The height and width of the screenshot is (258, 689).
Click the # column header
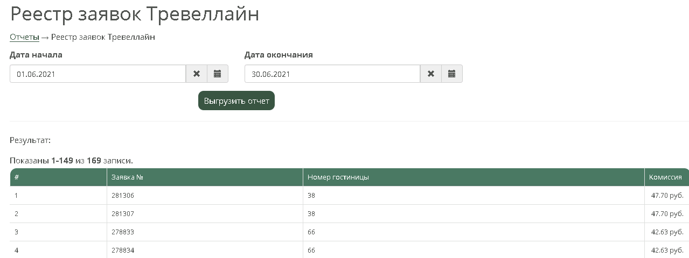tap(17, 177)
